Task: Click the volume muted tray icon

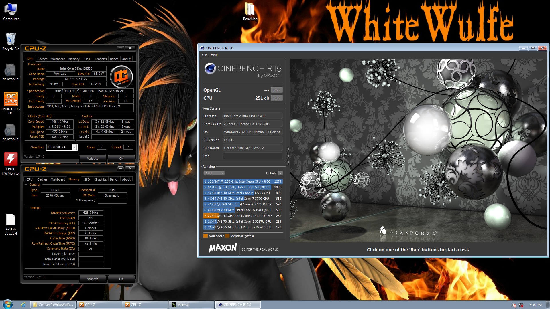Action: 514,305
